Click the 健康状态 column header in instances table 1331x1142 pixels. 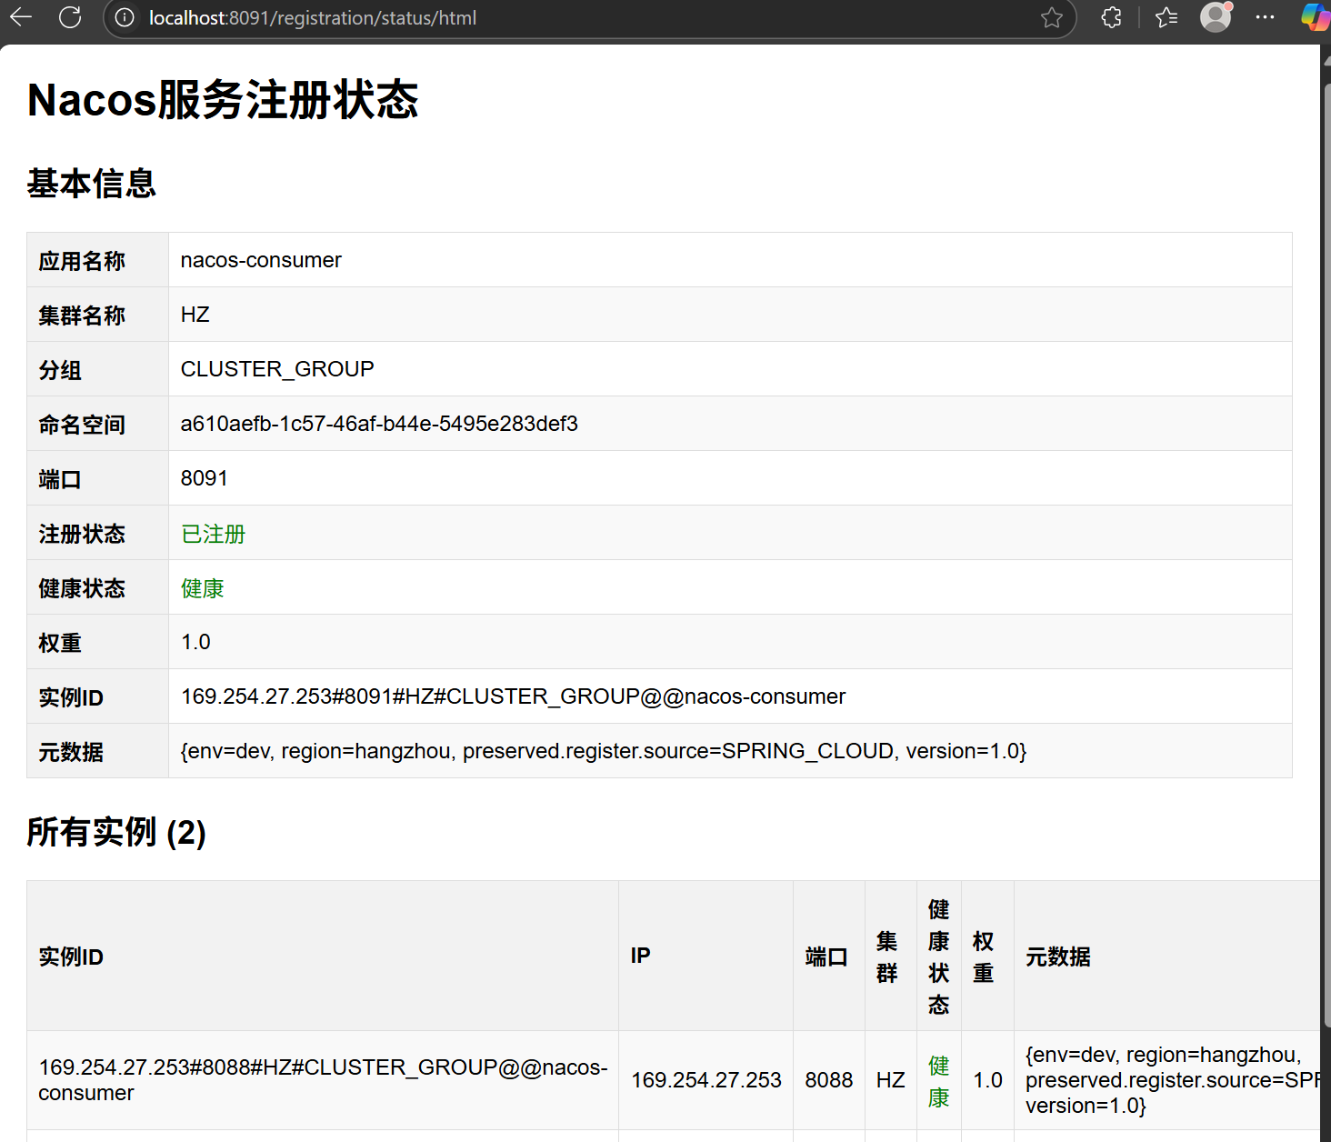(939, 956)
